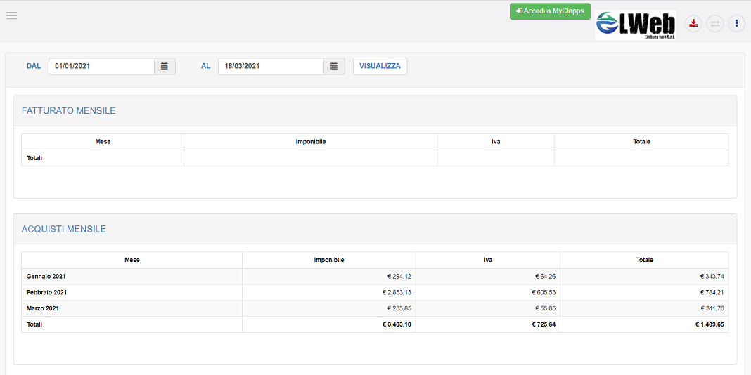This screenshot has width=751, height=375.
Task: Click the Gennaio 2021 row label
Action: pyautogui.click(x=46, y=277)
